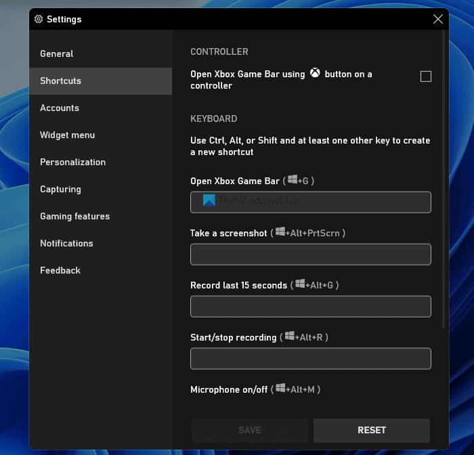
Task: Click Windows key icon beside Take a screenshot
Action: 280,232
